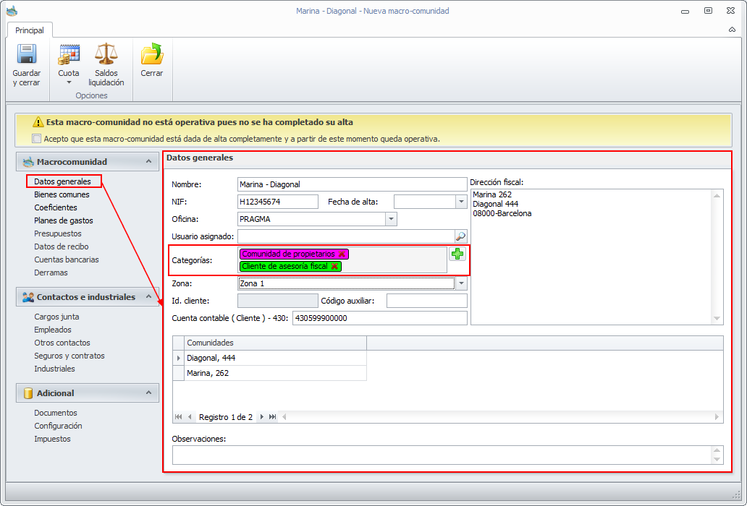The height and width of the screenshot is (506, 747).
Task: Collapse the Adicional section
Action: (x=148, y=393)
